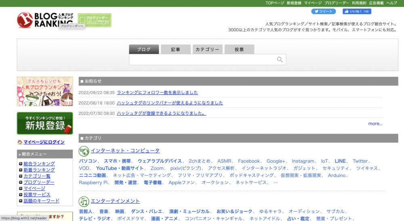The image size is (404, 221).
Task: Click the Blog Ranking logo
Action: click(x=45, y=20)
